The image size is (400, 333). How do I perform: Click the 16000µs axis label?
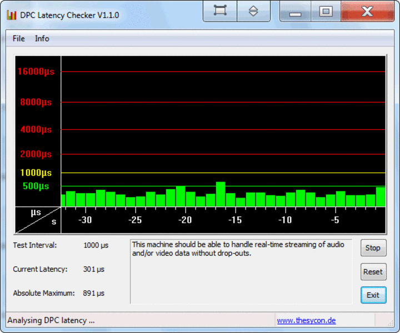tap(36, 72)
